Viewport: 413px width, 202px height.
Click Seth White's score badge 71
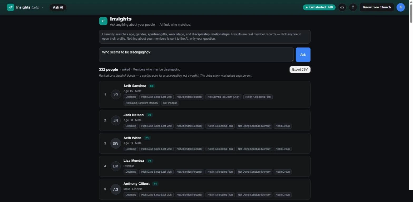pos(147,138)
